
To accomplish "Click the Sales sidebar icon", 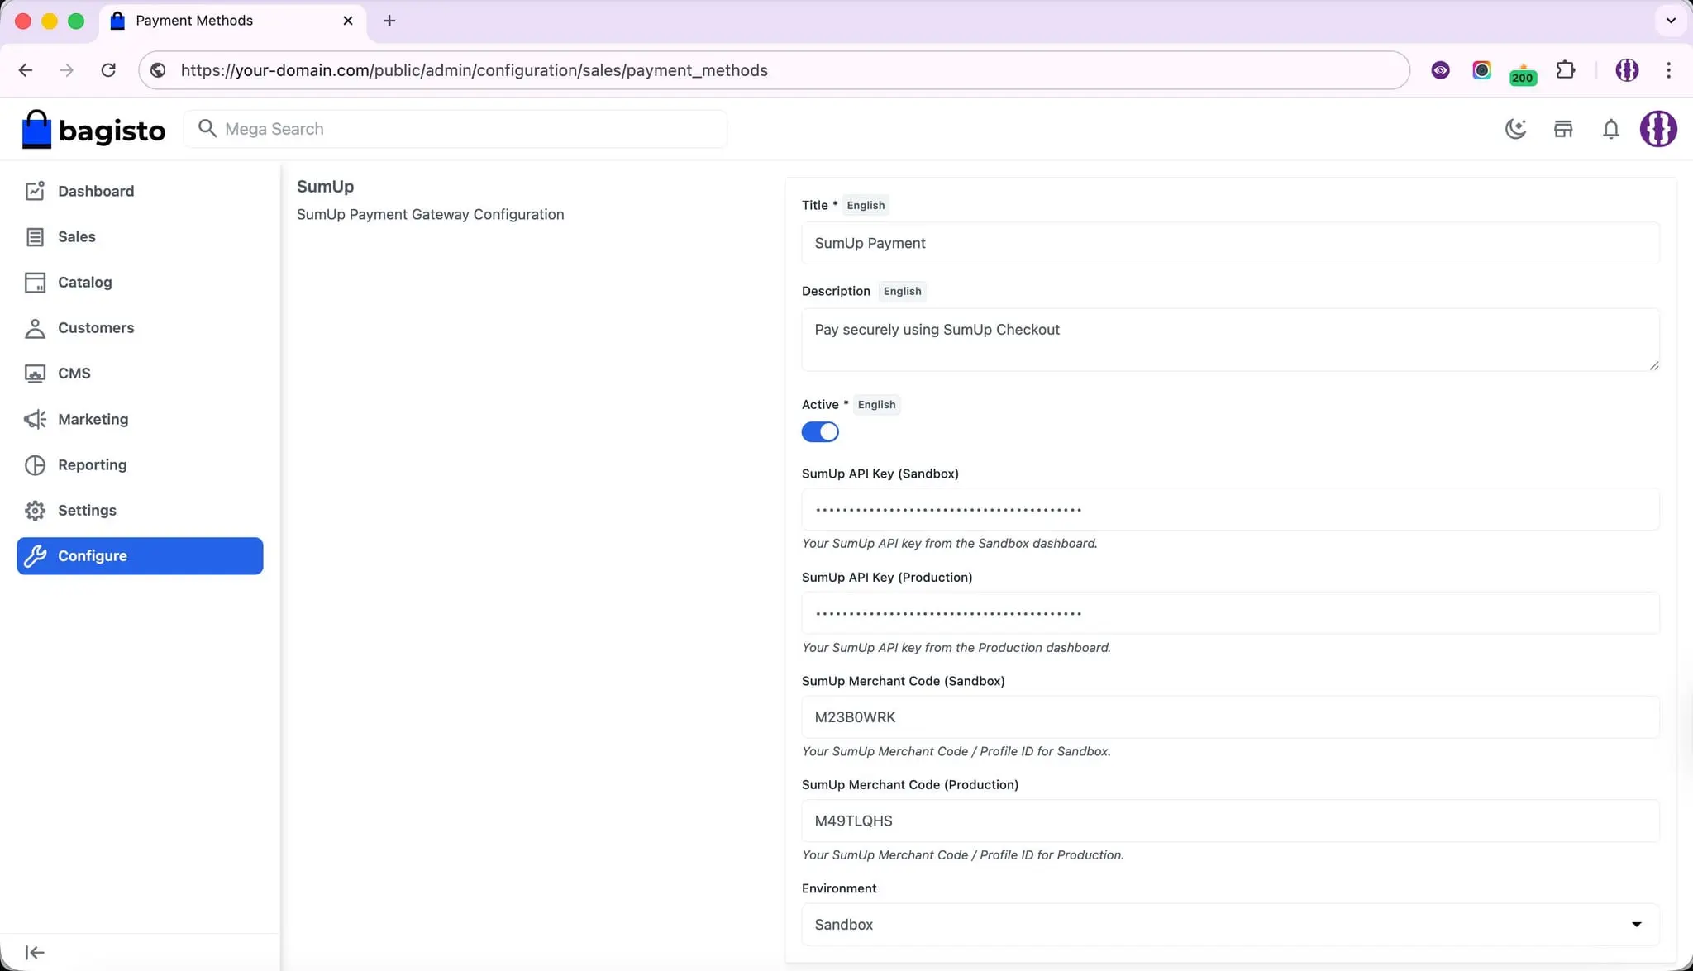I will click(35, 237).
